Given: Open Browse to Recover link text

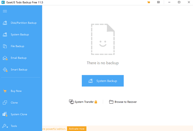Looking at the screenshot, I should [x=126, y=102].
